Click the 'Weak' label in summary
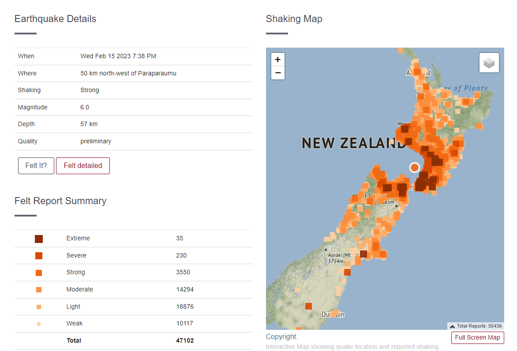The image size is (517, 351). click(75, 323)
